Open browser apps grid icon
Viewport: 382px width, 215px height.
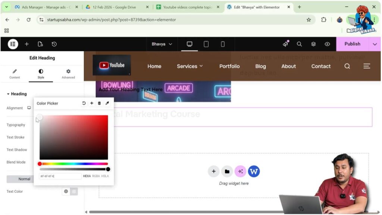pos(7,31)
